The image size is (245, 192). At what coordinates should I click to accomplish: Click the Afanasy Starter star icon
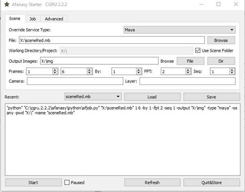tap(7, 4)
